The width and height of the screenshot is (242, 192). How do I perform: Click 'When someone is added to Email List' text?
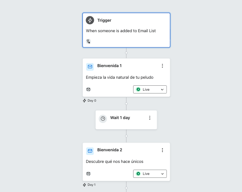[x=120, y=31]
